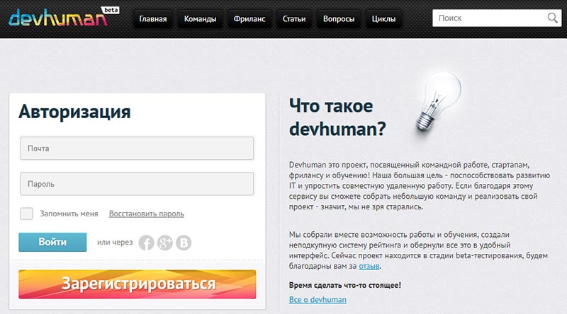Click the search magnifier icon
This screenshot has height=314, width=567.
coord(552,18)
